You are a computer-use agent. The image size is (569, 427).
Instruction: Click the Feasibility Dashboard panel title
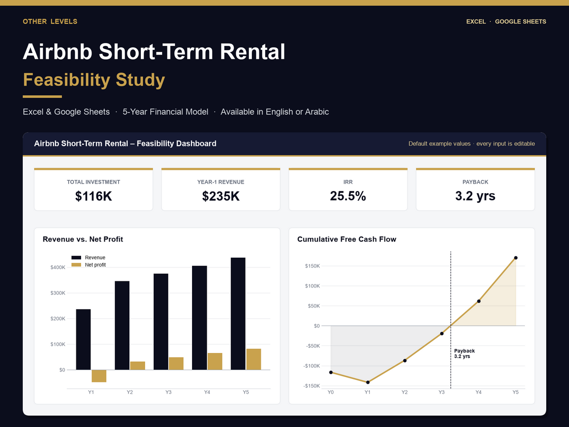(x=125, y=143)
